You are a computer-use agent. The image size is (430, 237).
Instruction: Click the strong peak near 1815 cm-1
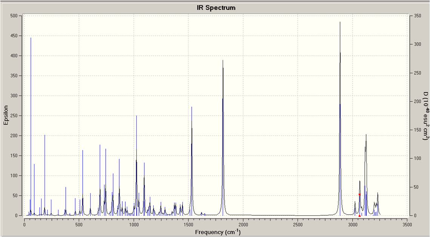coord(223,137)
